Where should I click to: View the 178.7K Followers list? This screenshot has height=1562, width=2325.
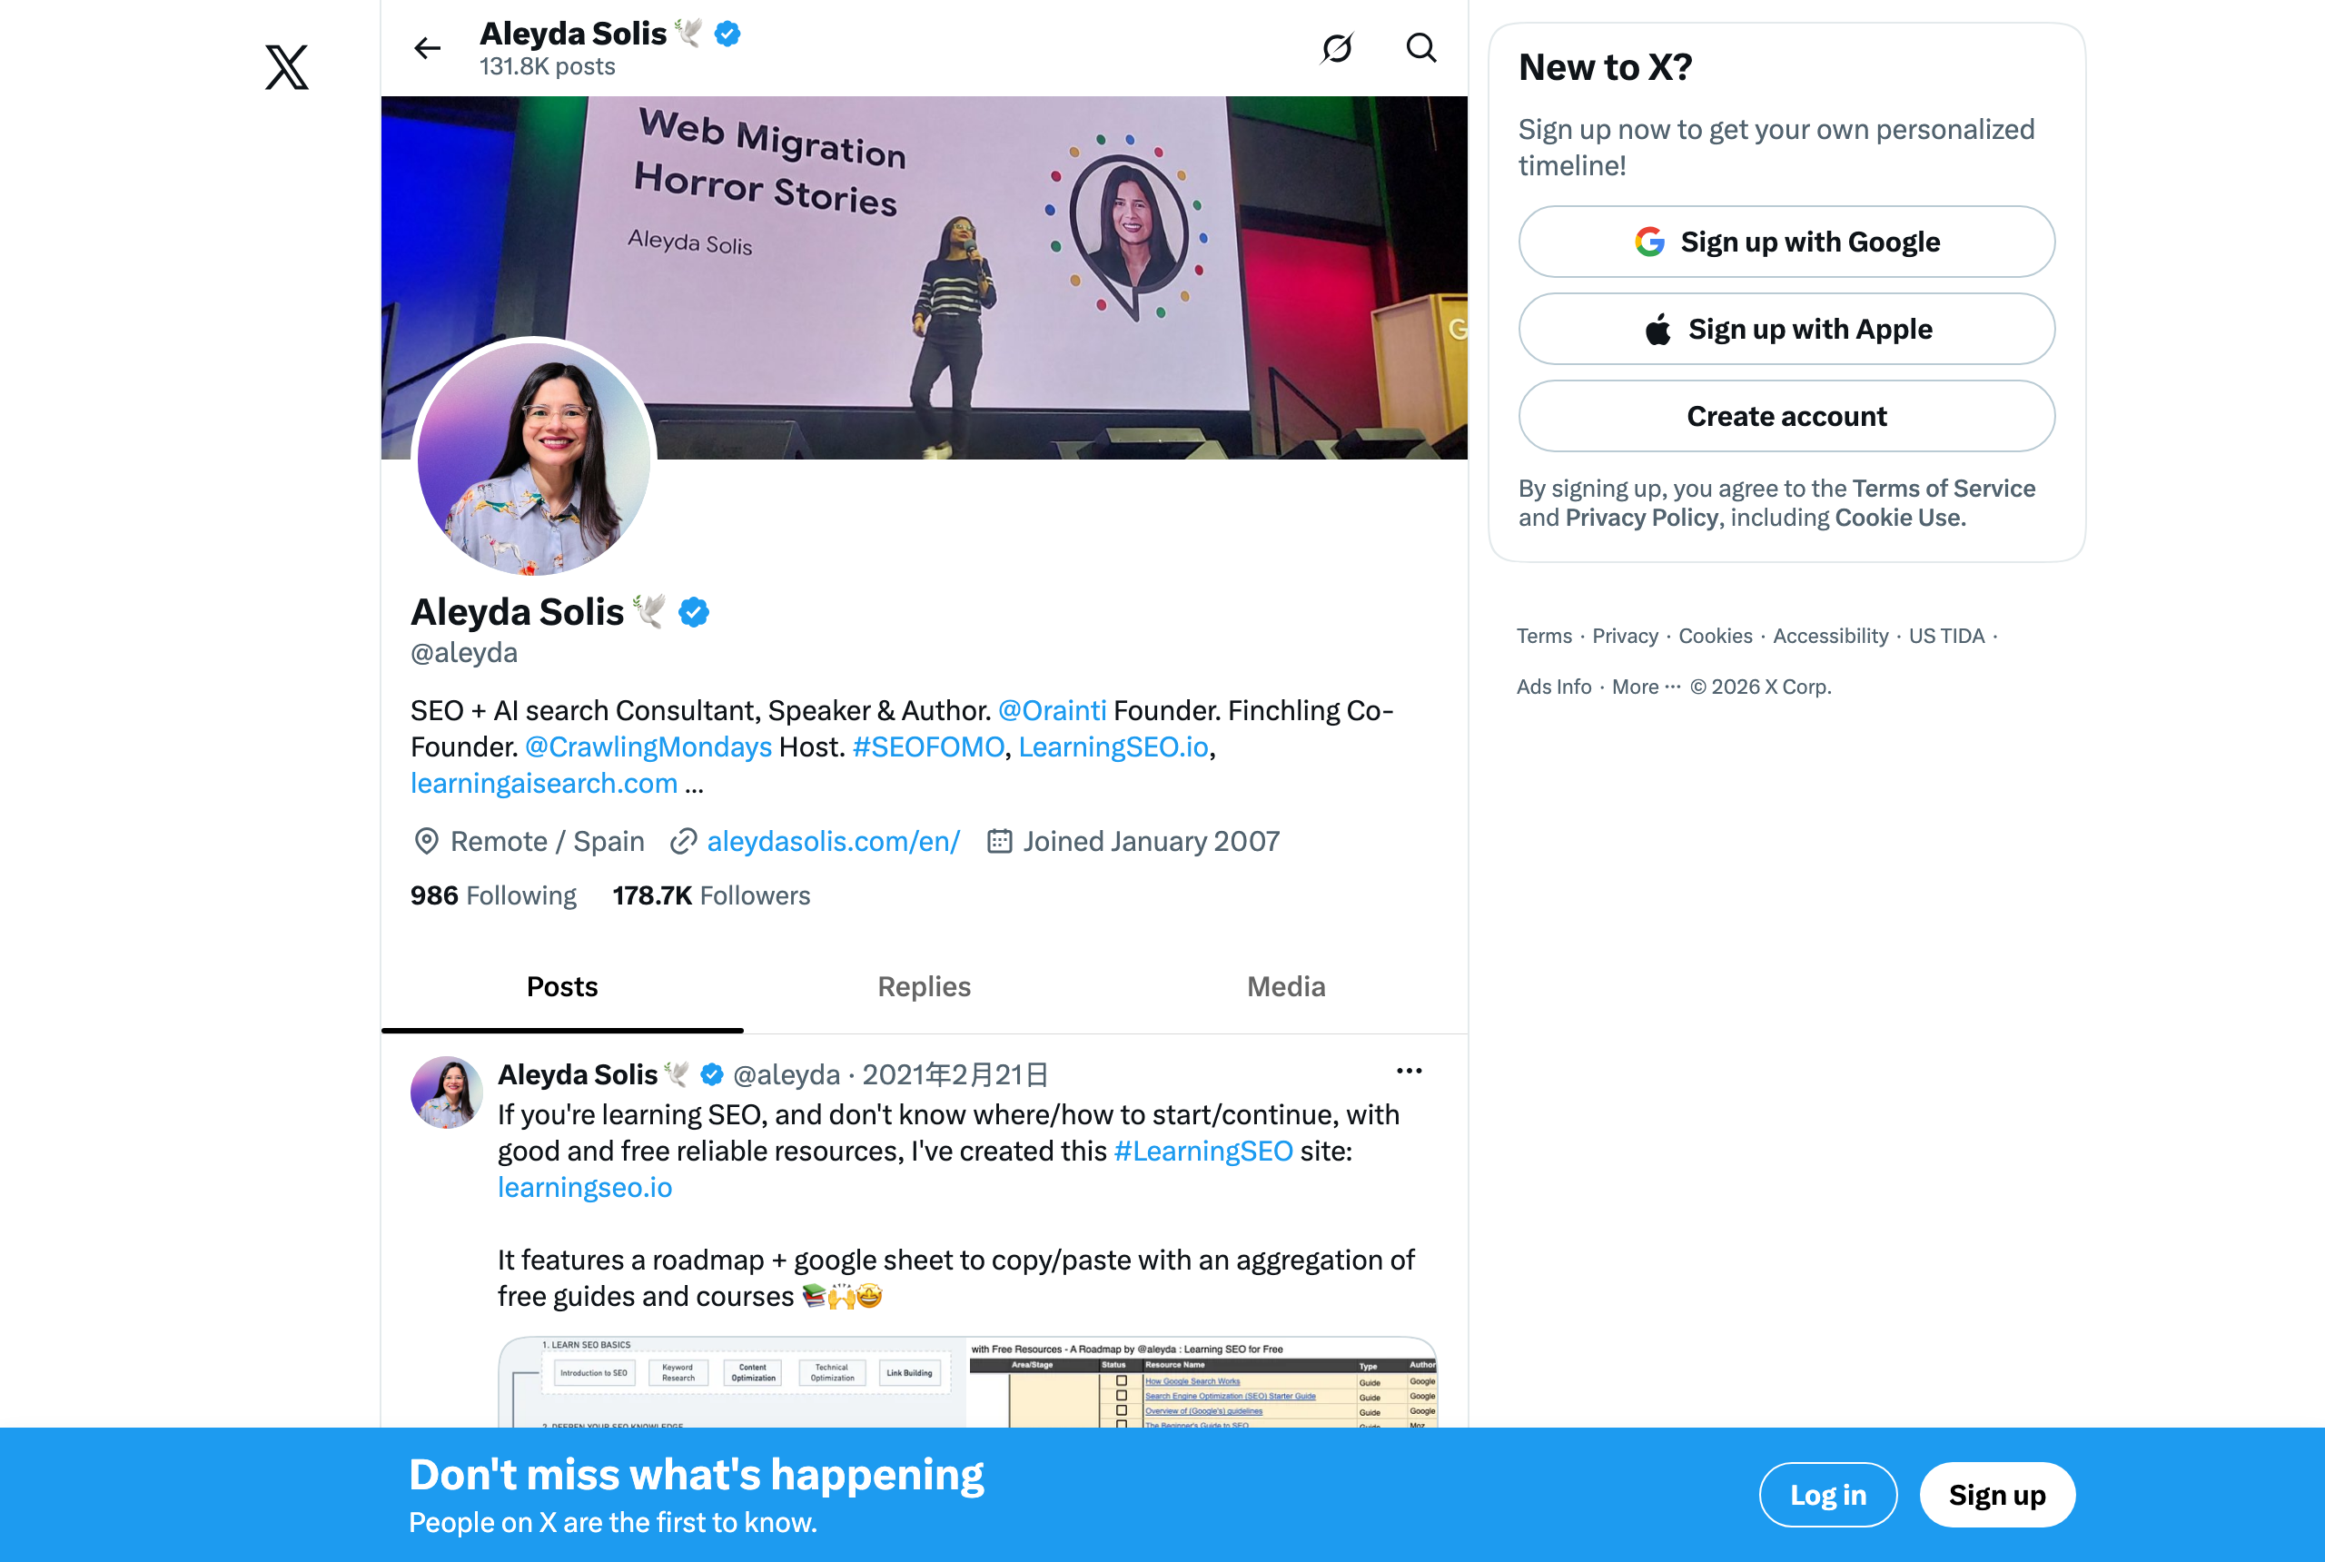coord(711,895)
